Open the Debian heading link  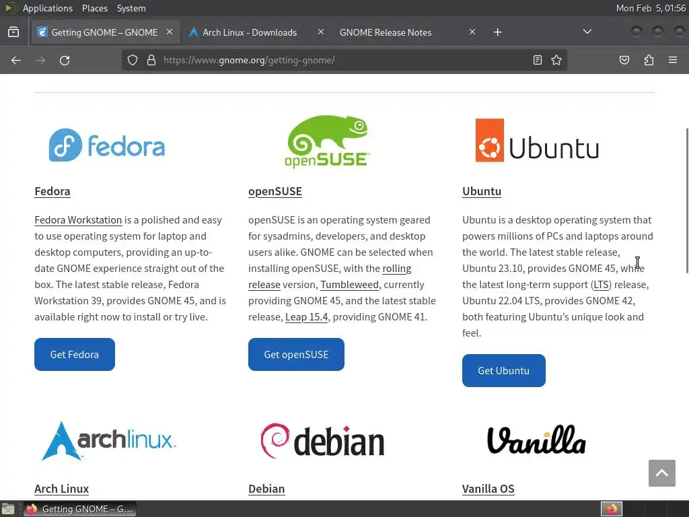click(x=266, y=489)
